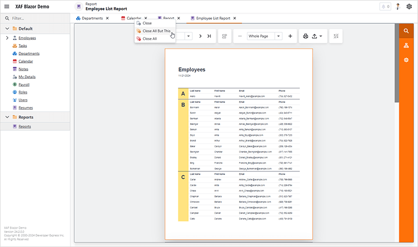Open the export options panel in sidebar

click(x=406, y=60)
